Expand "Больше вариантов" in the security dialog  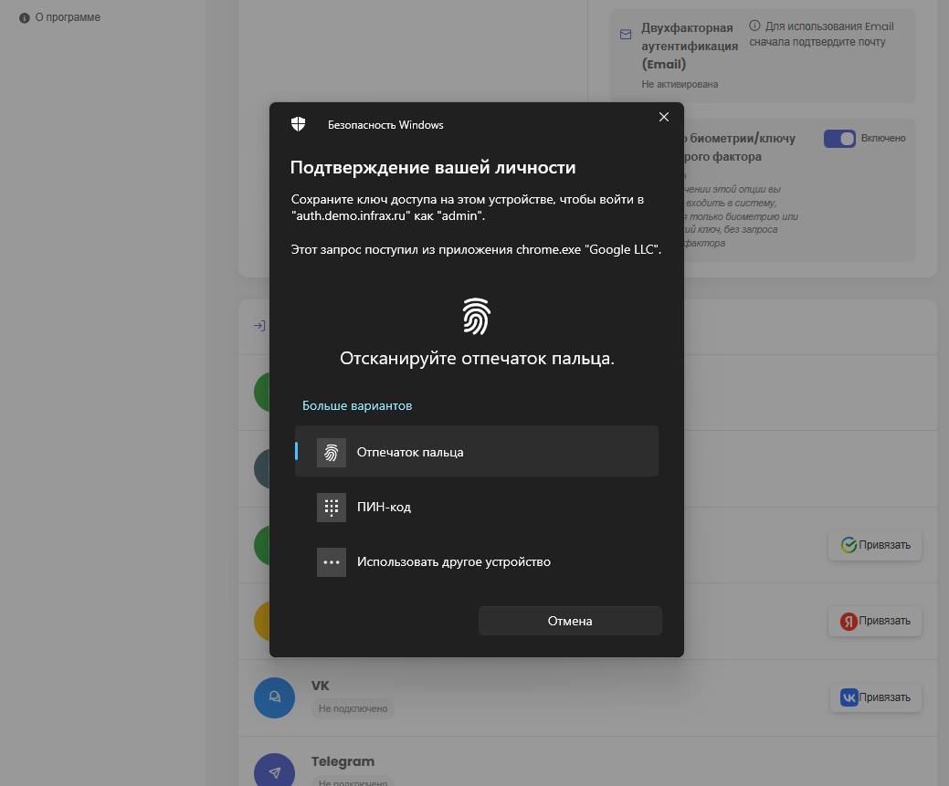(x=356, y=404)
